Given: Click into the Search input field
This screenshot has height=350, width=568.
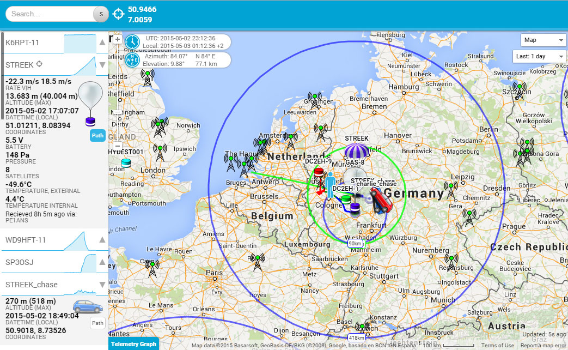Looking at the screenshot, I should (x=50, y=14).
